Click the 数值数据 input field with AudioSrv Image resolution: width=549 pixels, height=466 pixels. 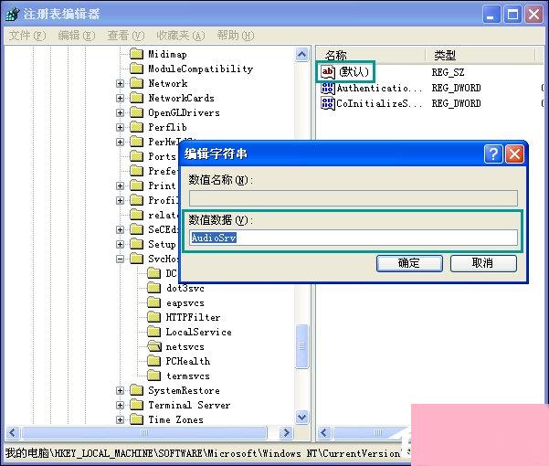pyautogui.click(x=354, y=238)
